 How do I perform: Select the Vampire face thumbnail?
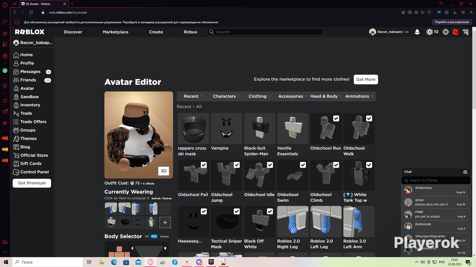[x=226, y=129]
